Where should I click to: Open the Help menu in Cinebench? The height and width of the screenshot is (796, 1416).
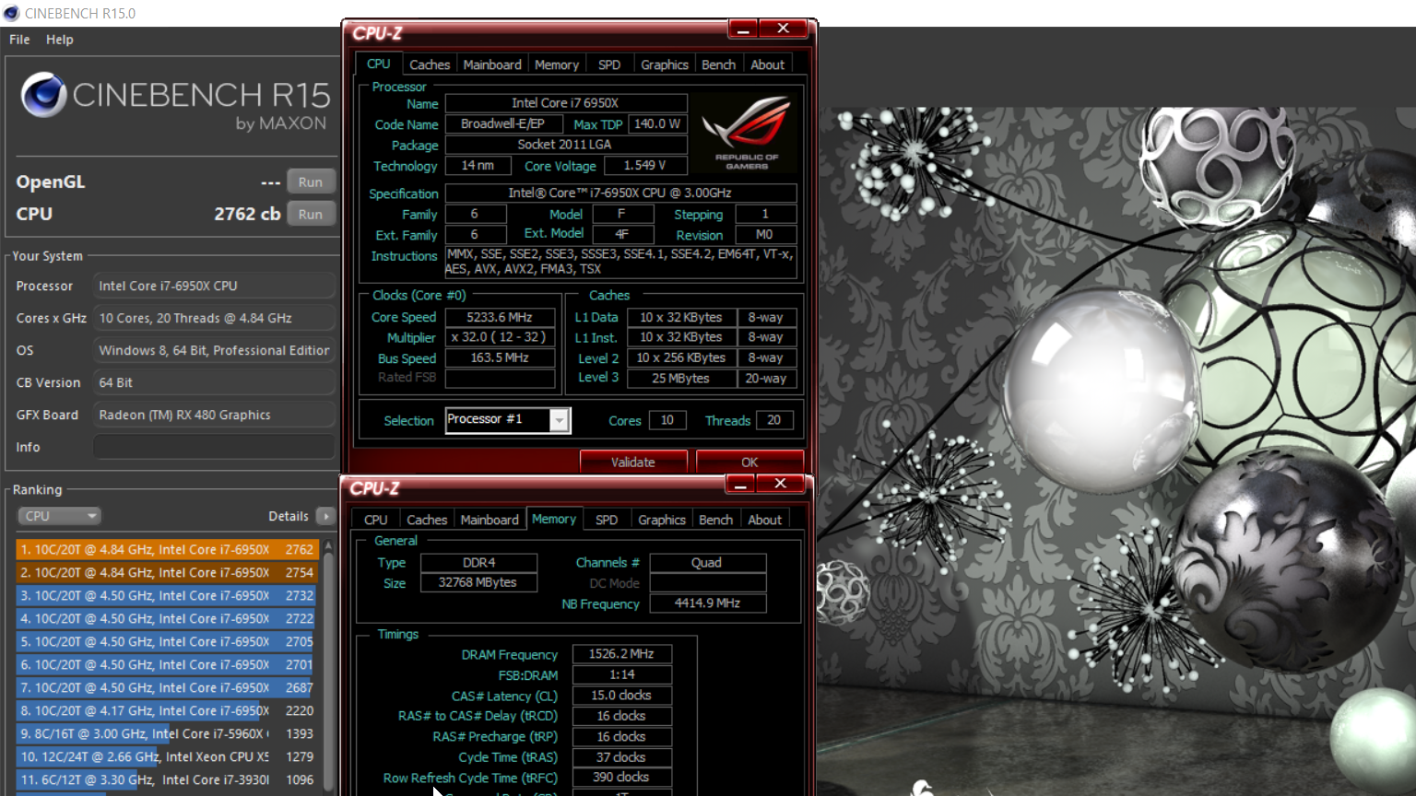tap(60, 40)
